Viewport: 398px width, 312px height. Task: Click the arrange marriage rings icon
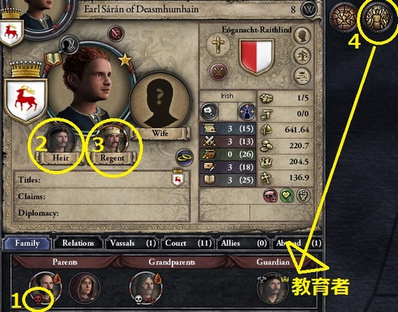tap(185, 157)
